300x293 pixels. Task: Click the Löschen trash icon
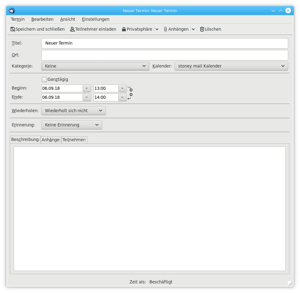(202, 29)
